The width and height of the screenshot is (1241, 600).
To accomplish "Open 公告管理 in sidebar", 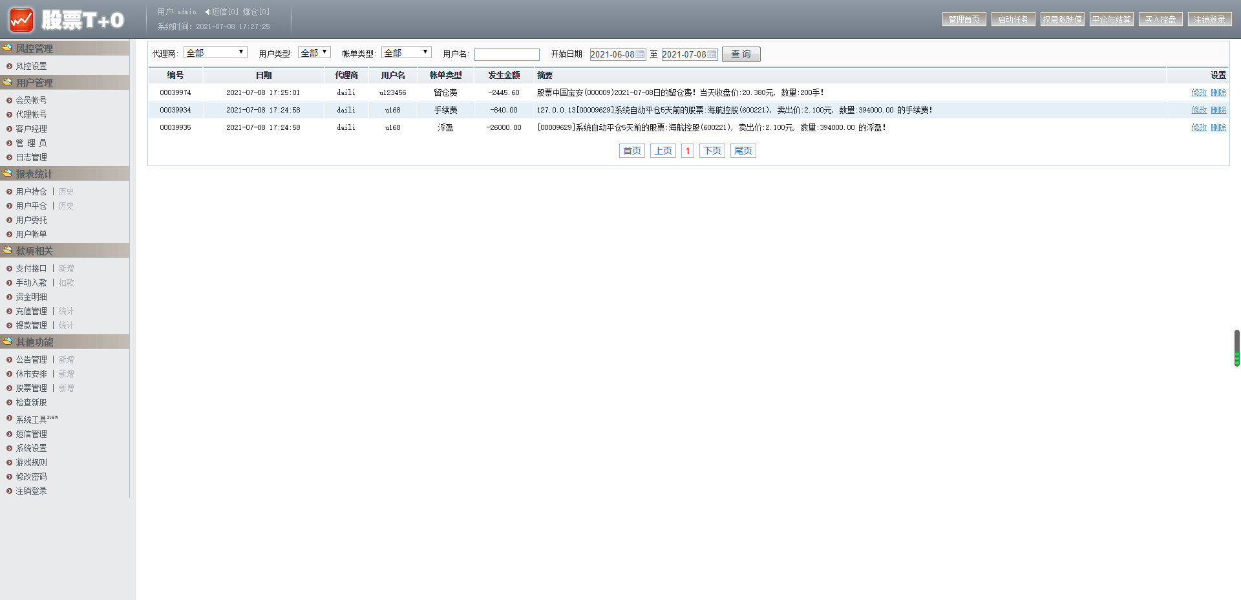I will pyautogui.click(x=31, y=359).
